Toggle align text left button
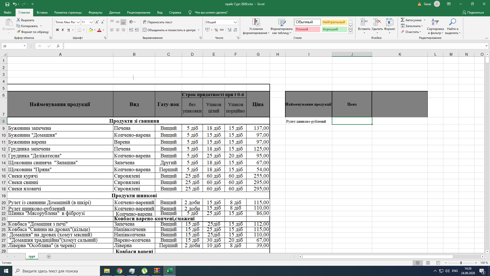 pos(112,30)
